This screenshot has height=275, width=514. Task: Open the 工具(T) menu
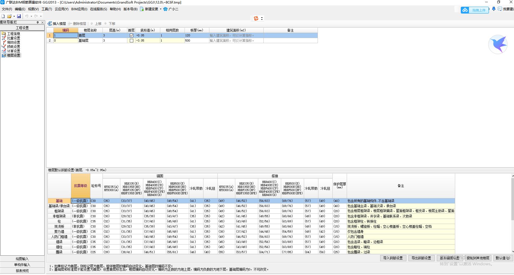pyautogui.click(x=47, y=9)
